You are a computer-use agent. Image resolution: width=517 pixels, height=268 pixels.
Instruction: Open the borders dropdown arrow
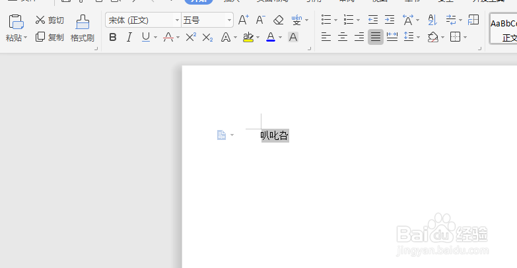[465, 37]
